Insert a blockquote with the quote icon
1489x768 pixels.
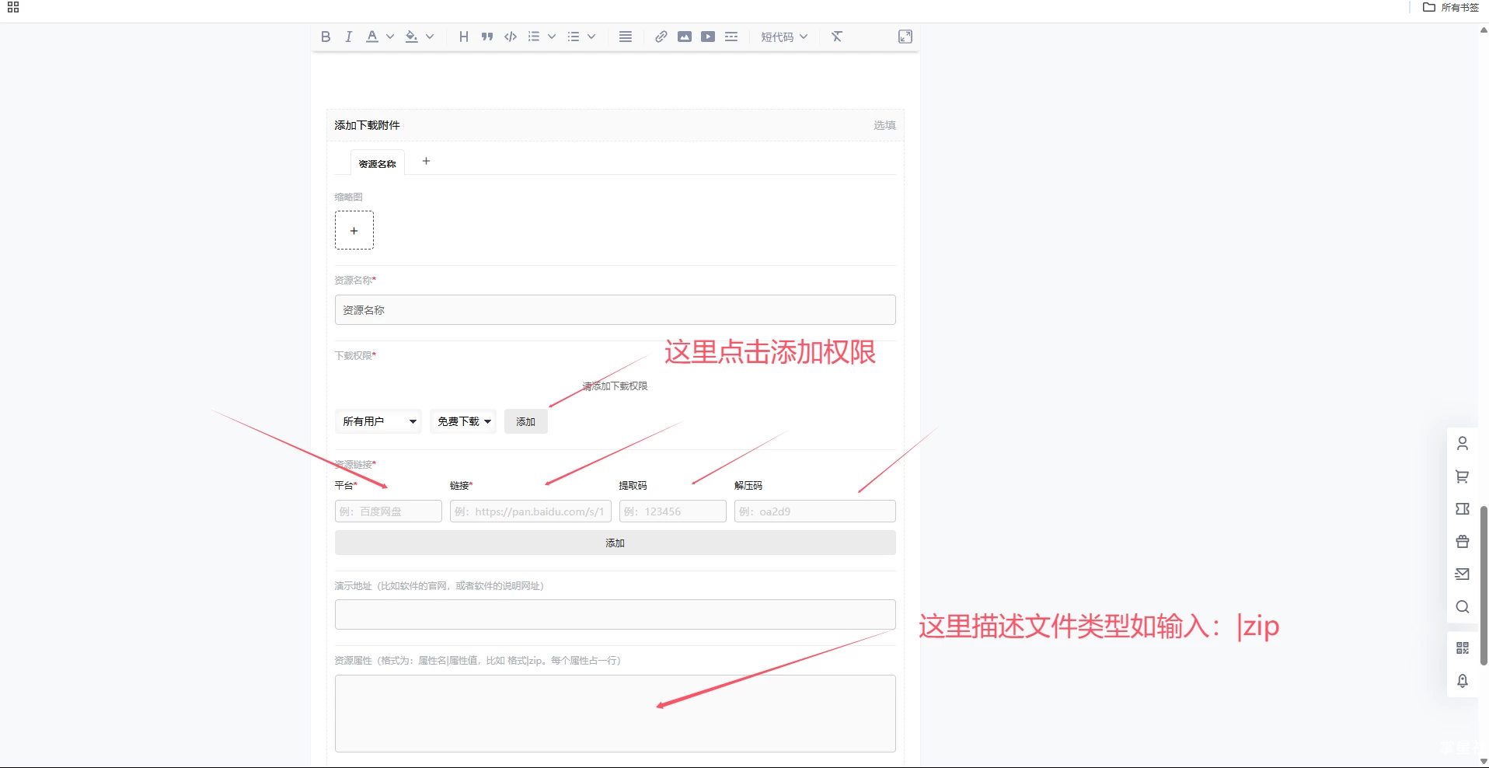[x=487, y=37]
